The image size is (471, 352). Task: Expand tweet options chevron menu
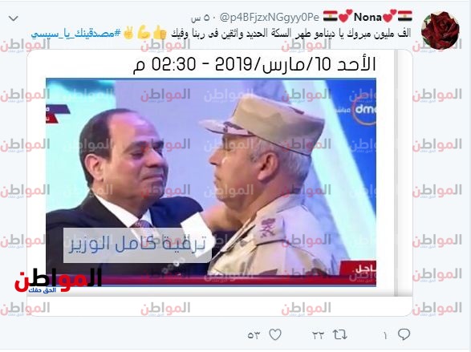[14, 18]
